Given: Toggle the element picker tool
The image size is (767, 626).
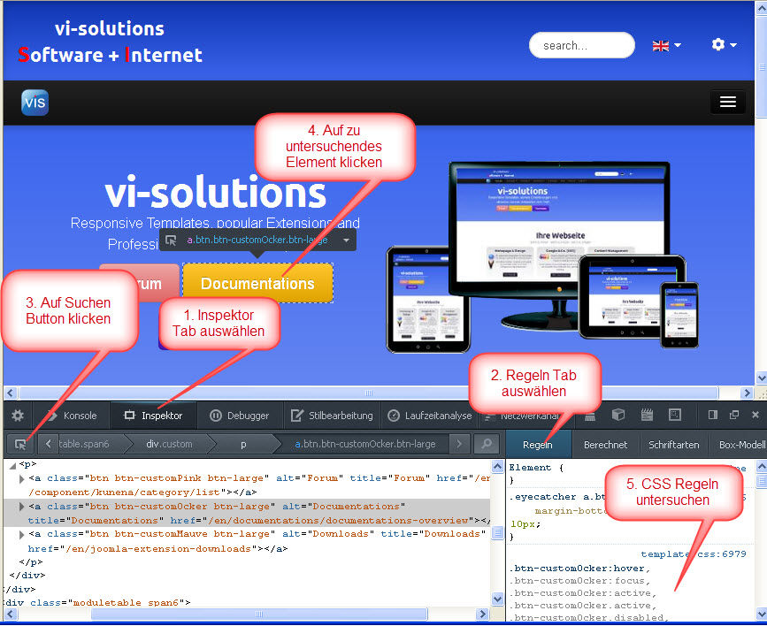Looking at the screenshot, I should point(20,444).
